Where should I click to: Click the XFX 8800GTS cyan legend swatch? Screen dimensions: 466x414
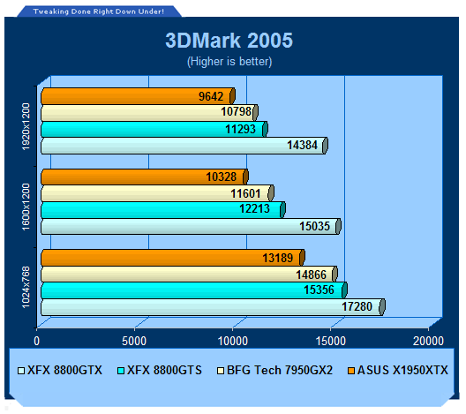pos(121,372)
